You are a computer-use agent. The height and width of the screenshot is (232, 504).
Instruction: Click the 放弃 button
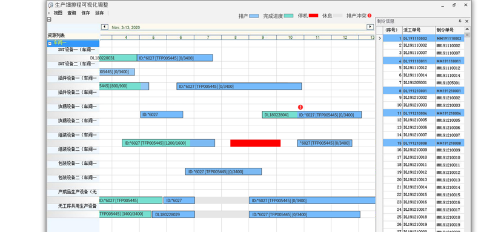point(99,13)
